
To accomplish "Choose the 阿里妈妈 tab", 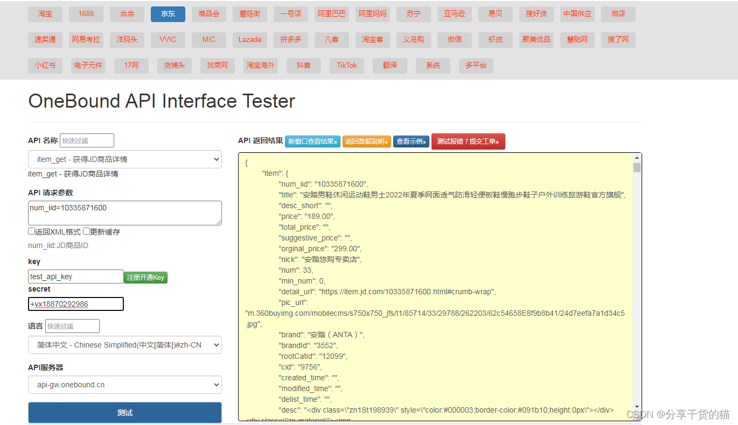I will (x=373, y=14).
